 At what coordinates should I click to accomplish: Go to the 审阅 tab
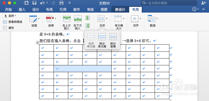pos(90,9)
